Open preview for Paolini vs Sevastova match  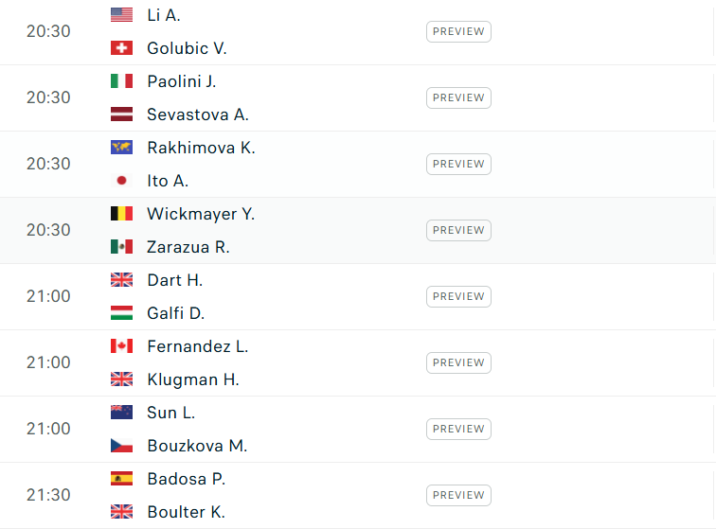[x=458, y=97]
